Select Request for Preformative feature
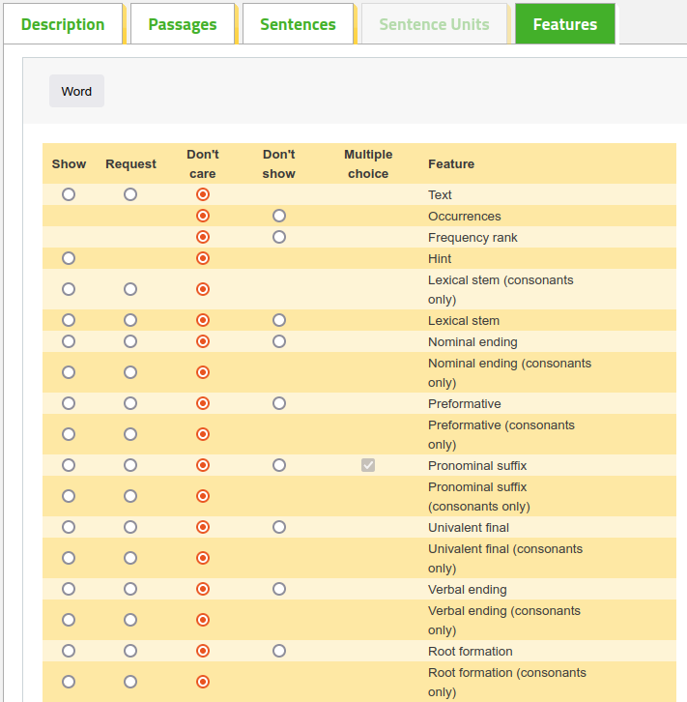 point(130,403)
